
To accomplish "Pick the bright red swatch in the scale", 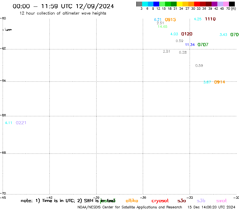I will [x=197, y=4].
